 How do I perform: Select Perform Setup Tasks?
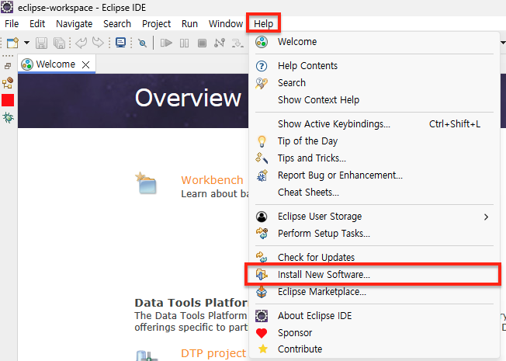pyautogui.click(x=374, y=234)
